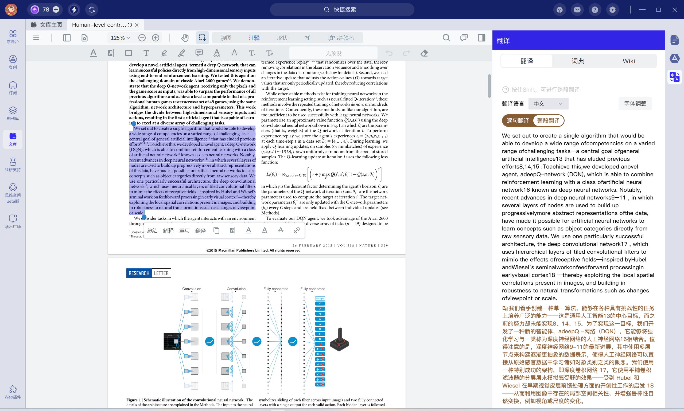This screenshot has width=684, height=411.
Task: Select the pan hand tool
Action: tap(185, 38)
